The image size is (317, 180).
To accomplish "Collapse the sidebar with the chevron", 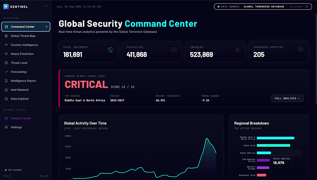I will click(x=46, y=6).
